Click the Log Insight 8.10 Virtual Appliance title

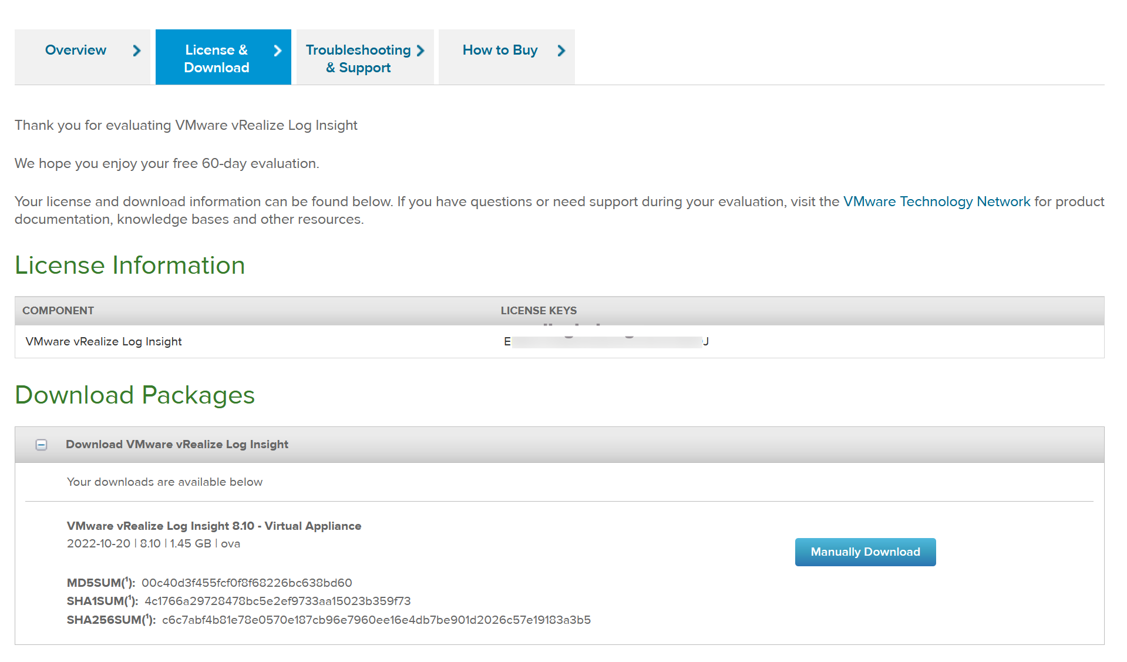(214, 526)
